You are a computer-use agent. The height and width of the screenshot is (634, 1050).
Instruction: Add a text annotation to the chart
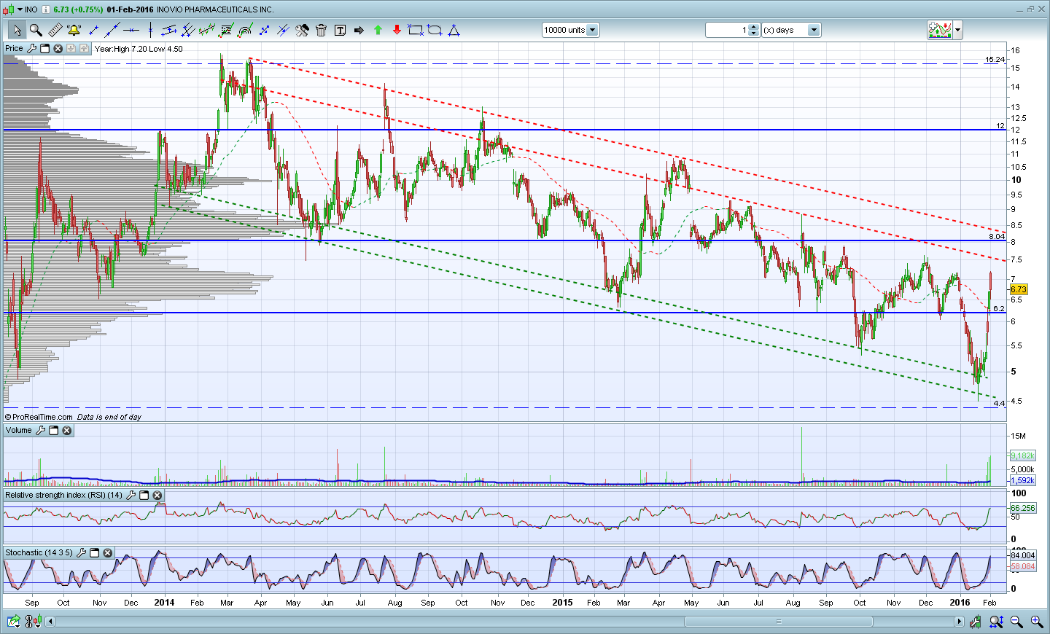340,30
